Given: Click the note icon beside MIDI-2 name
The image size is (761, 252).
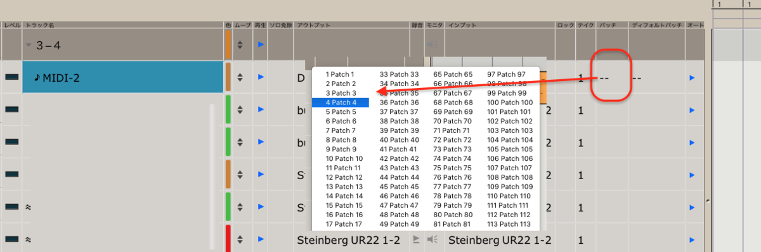Looking at the screenshot, I should 37,78.
